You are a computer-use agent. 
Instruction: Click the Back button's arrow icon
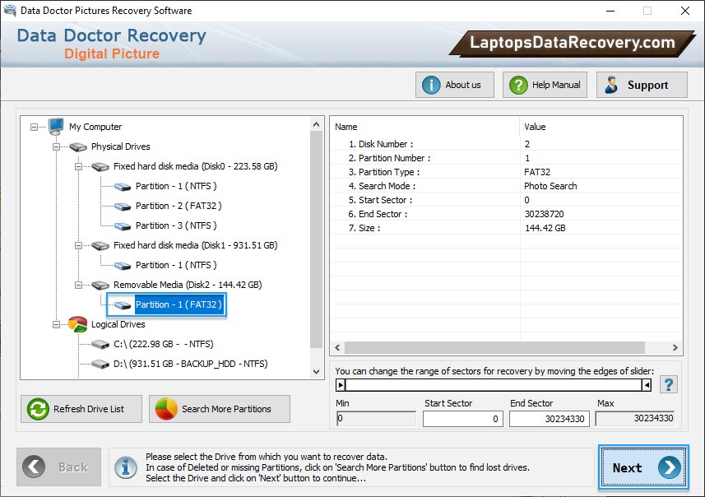click(x=35, y=467)
